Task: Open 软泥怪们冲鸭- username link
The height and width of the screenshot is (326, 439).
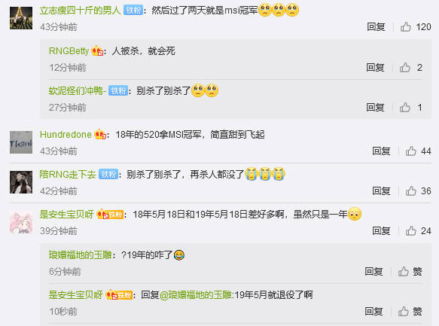Action: 78,90
